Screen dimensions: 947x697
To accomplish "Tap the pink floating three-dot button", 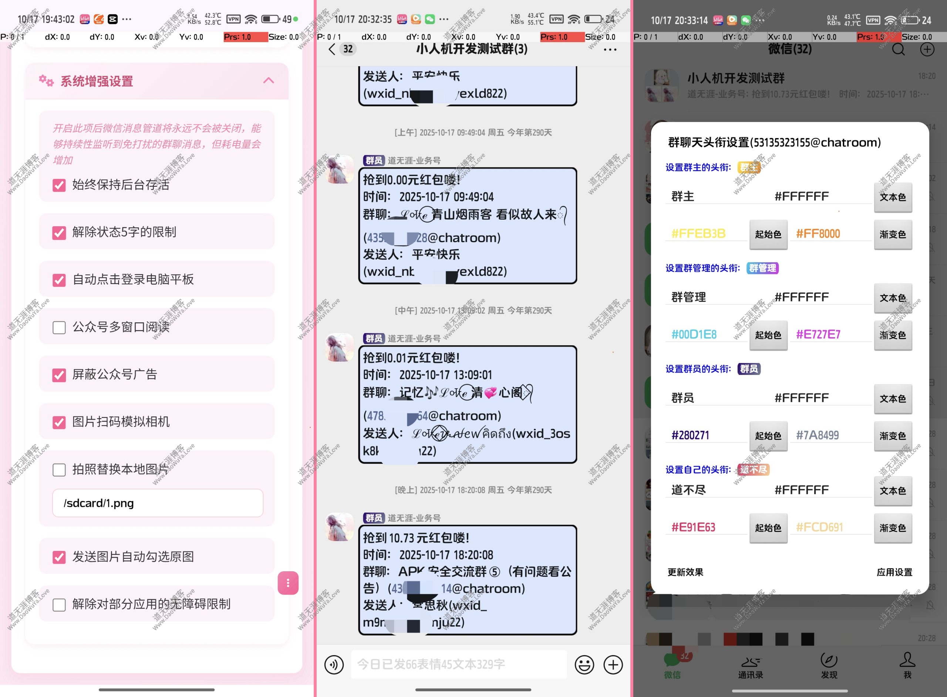I will [x=288, y=583].
